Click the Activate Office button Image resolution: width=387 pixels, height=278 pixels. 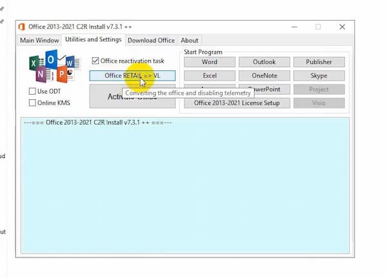[x=132, y=96]
